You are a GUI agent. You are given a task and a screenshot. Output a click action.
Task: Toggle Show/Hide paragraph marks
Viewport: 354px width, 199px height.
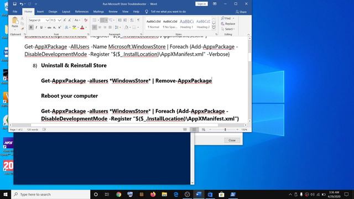(138, 20)
